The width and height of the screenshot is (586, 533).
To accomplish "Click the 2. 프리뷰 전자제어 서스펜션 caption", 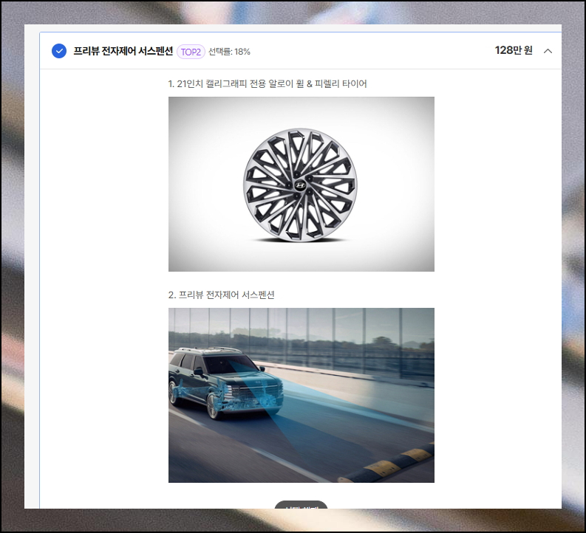I will click(221, 295).
